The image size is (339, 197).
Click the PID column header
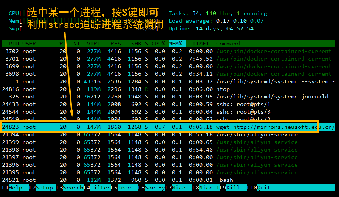(14, 44)
